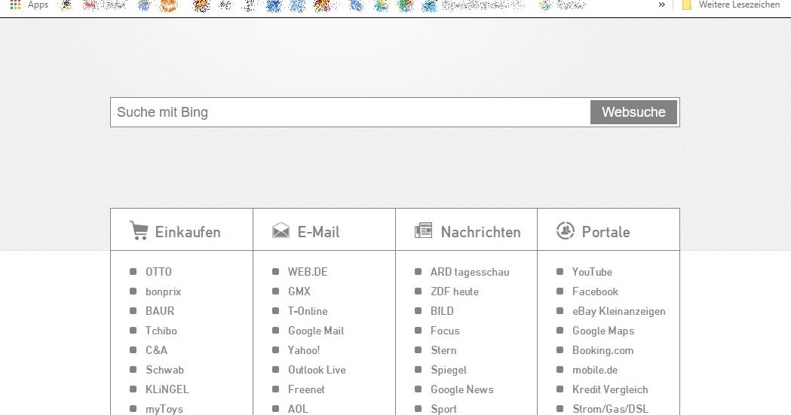Open the WEB.DE mail link
The image size is (791, 415).
[308, 272]
